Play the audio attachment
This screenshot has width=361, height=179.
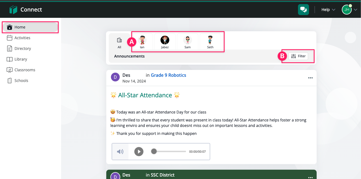tap(139, 151)
